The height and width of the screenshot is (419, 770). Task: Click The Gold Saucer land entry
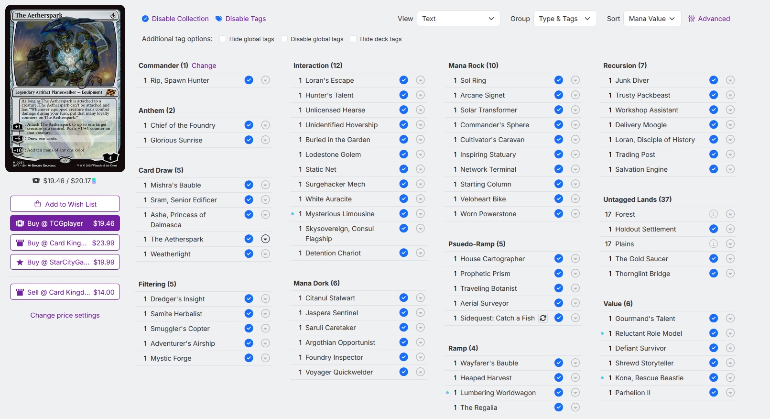(x=641, y=259)
